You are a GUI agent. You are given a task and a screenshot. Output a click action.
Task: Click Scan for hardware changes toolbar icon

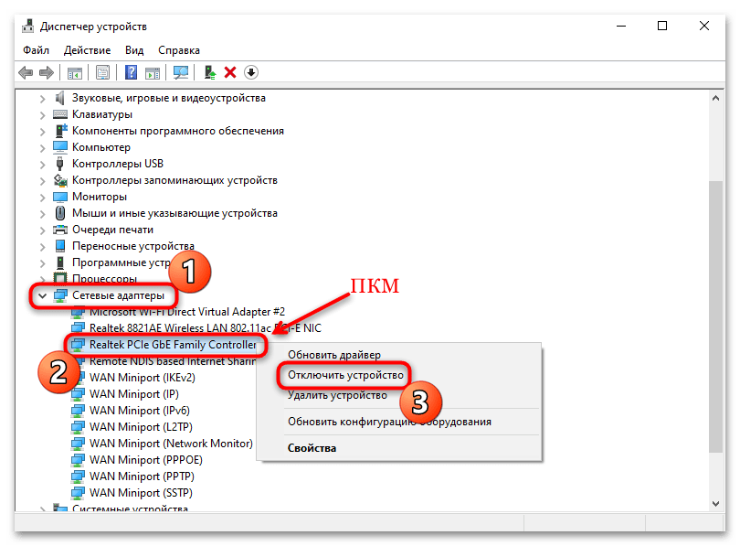coord(180,72)
